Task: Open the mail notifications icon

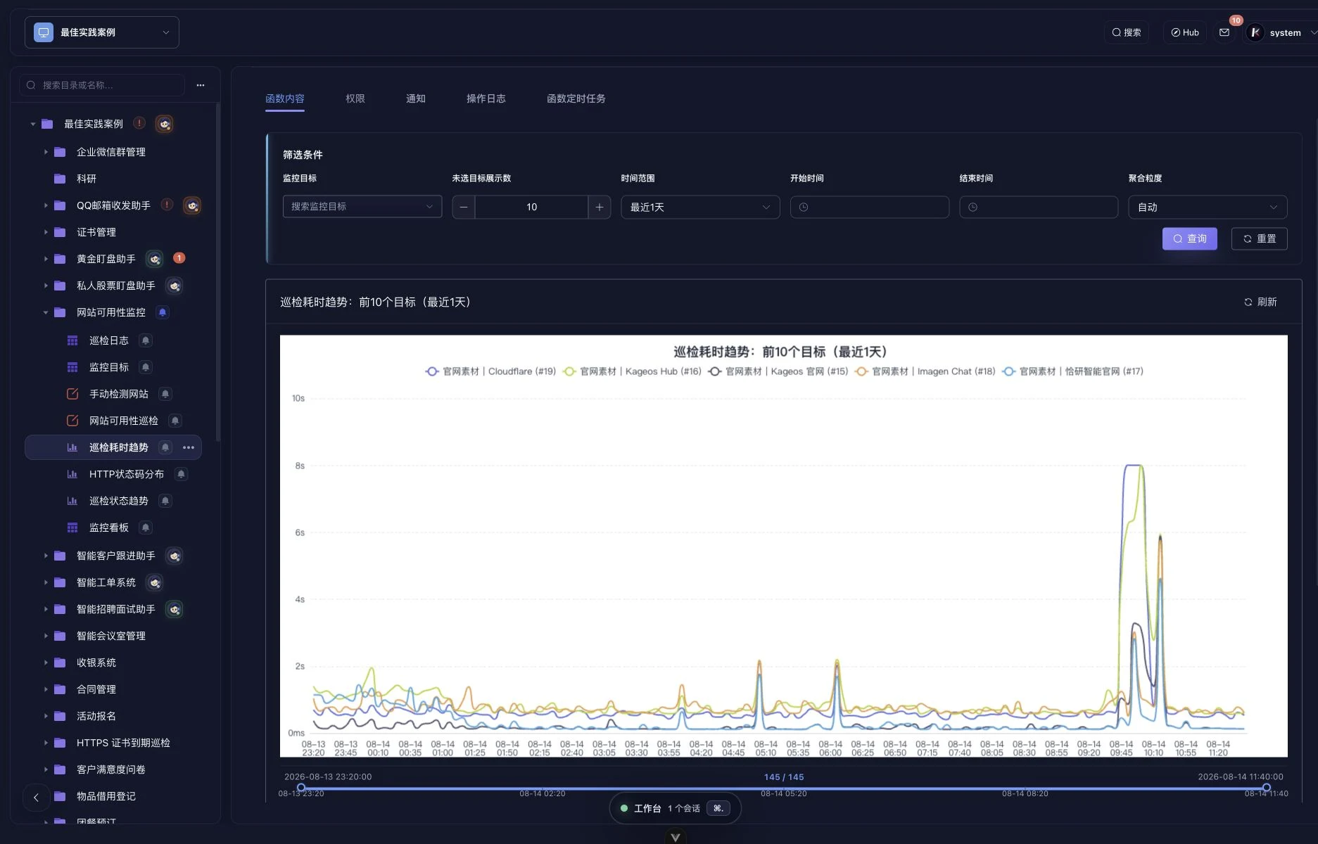Action: tap(1224, 32)
